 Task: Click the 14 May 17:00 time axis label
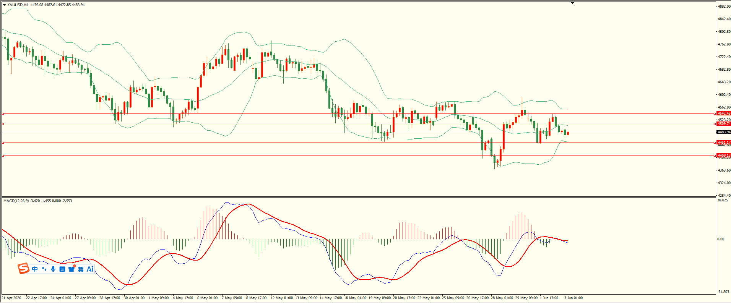click(331, 298)
